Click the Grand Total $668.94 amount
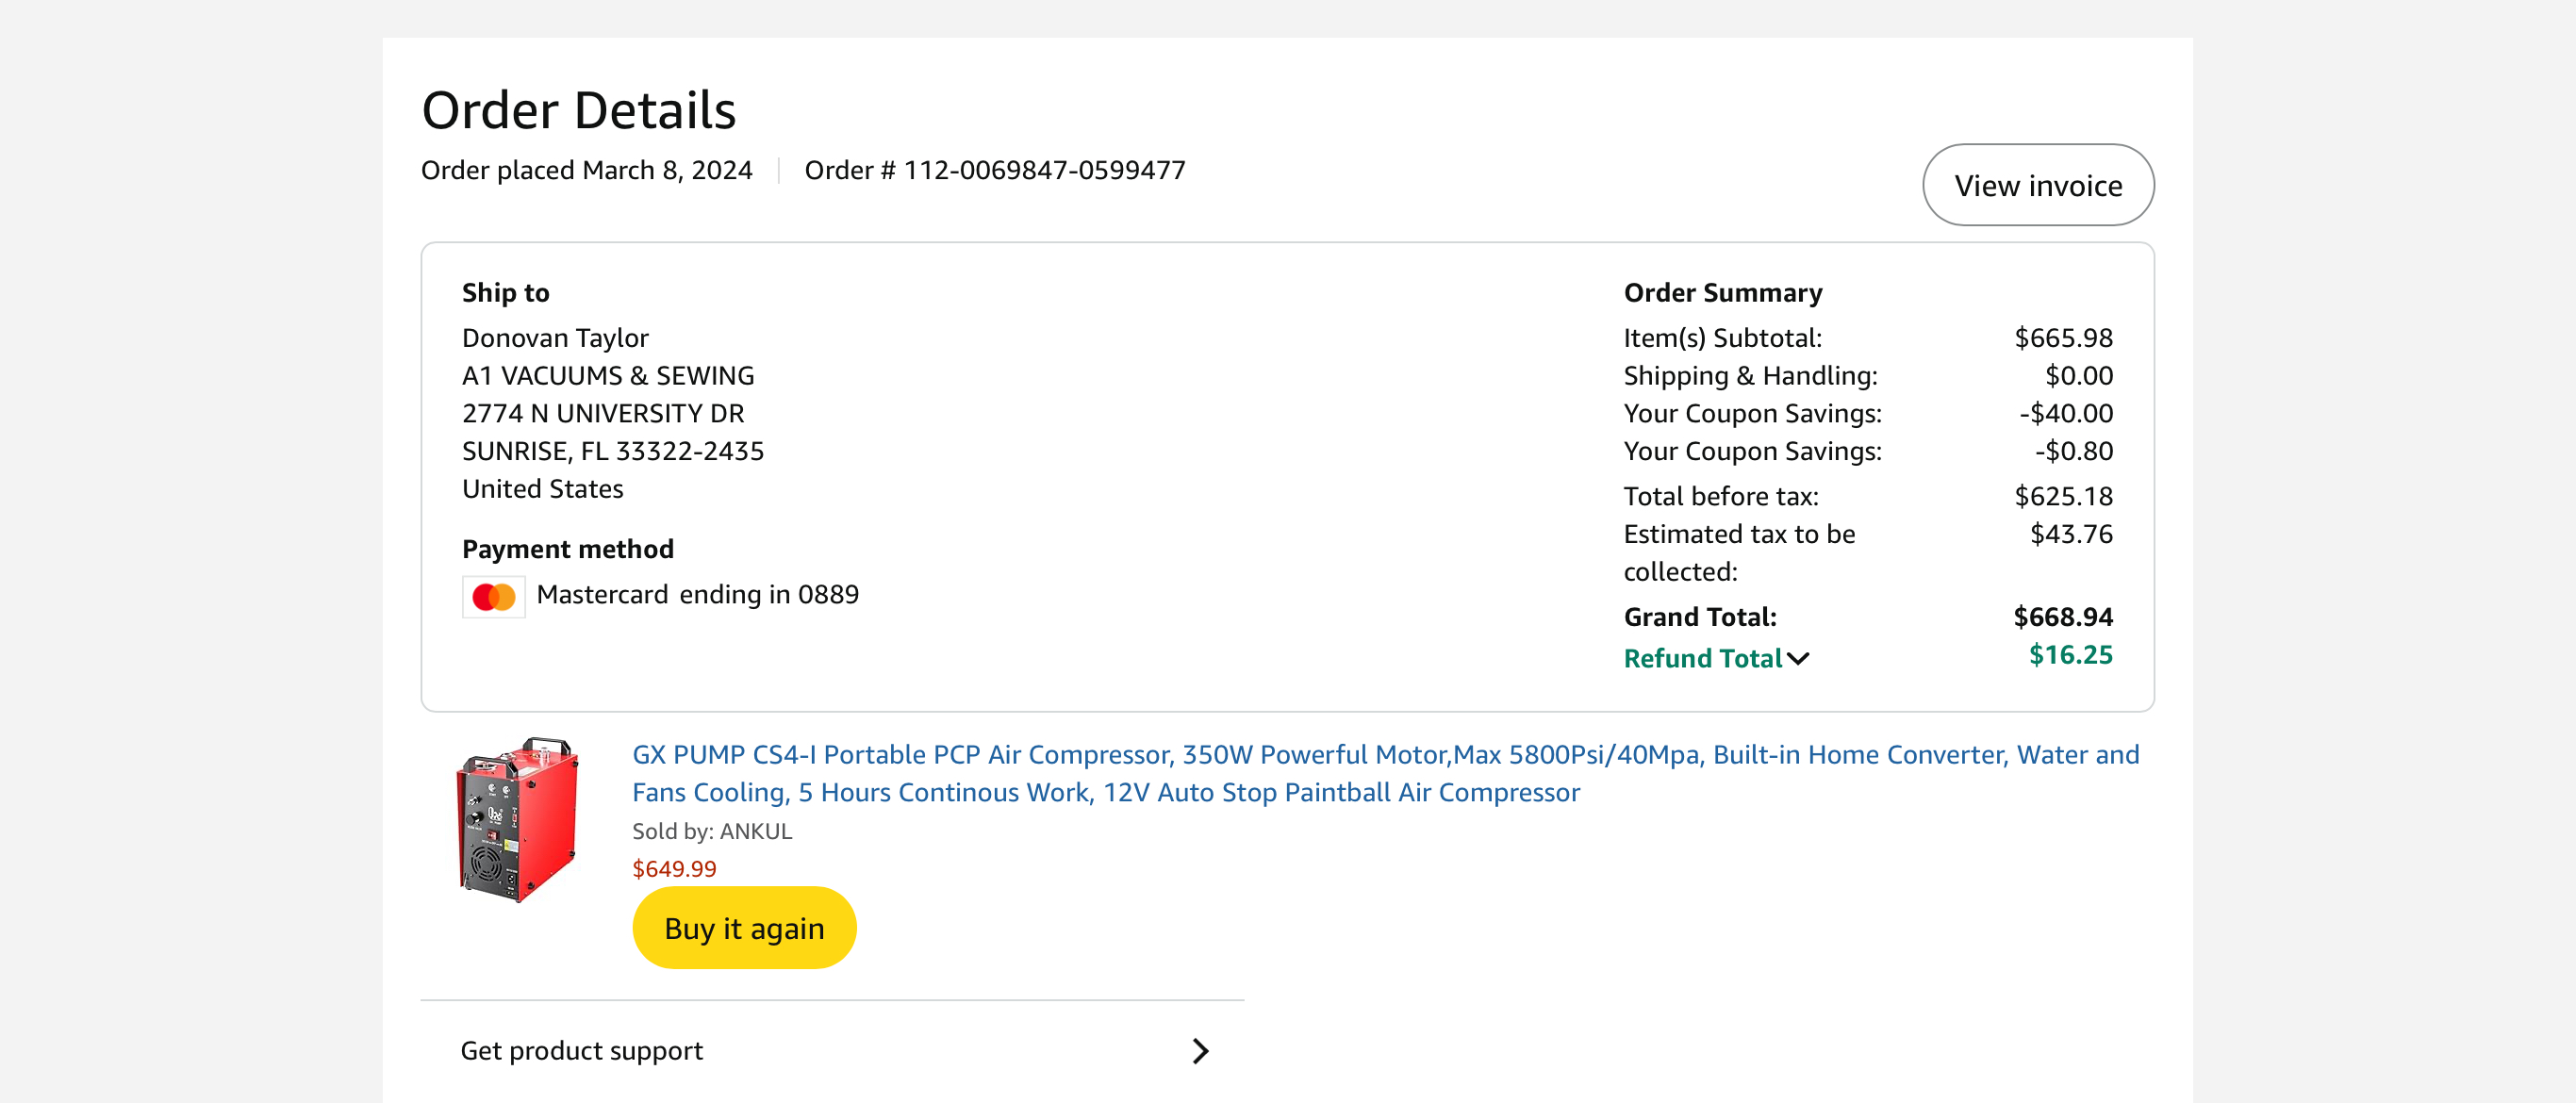 (x=2062, y=616)
